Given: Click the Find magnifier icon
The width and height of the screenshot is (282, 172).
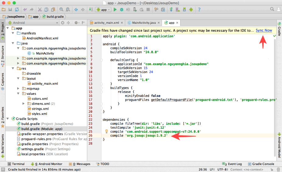Looking at the screenshot, I should click(61, 9).
